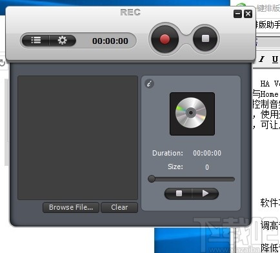Close the REC recorder window
The image size is (280, 253).
point(248,14)
